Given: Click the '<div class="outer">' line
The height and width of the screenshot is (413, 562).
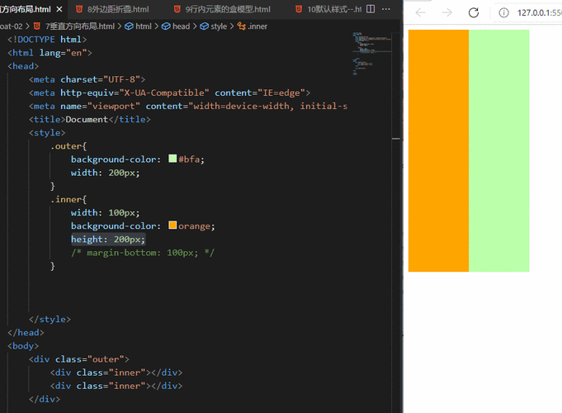Looking at the screenshot, I should click(79, 359).
